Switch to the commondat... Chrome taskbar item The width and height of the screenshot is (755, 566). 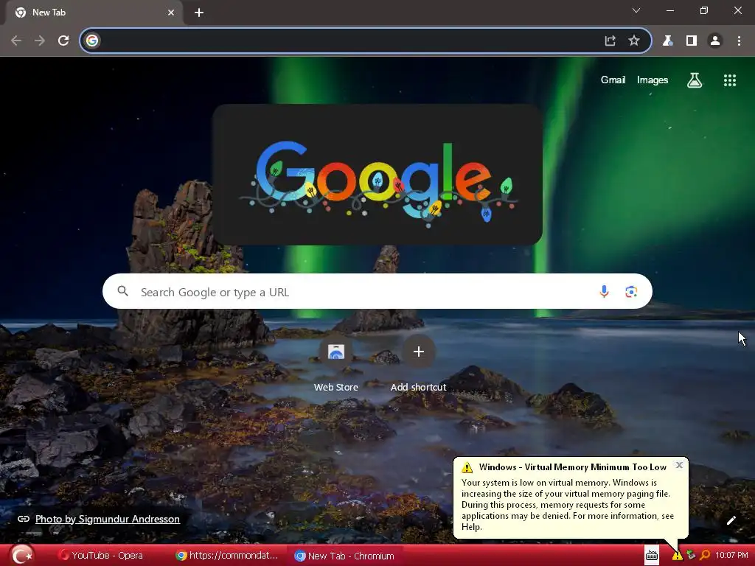pyautogui.click(x=228, y=556)
